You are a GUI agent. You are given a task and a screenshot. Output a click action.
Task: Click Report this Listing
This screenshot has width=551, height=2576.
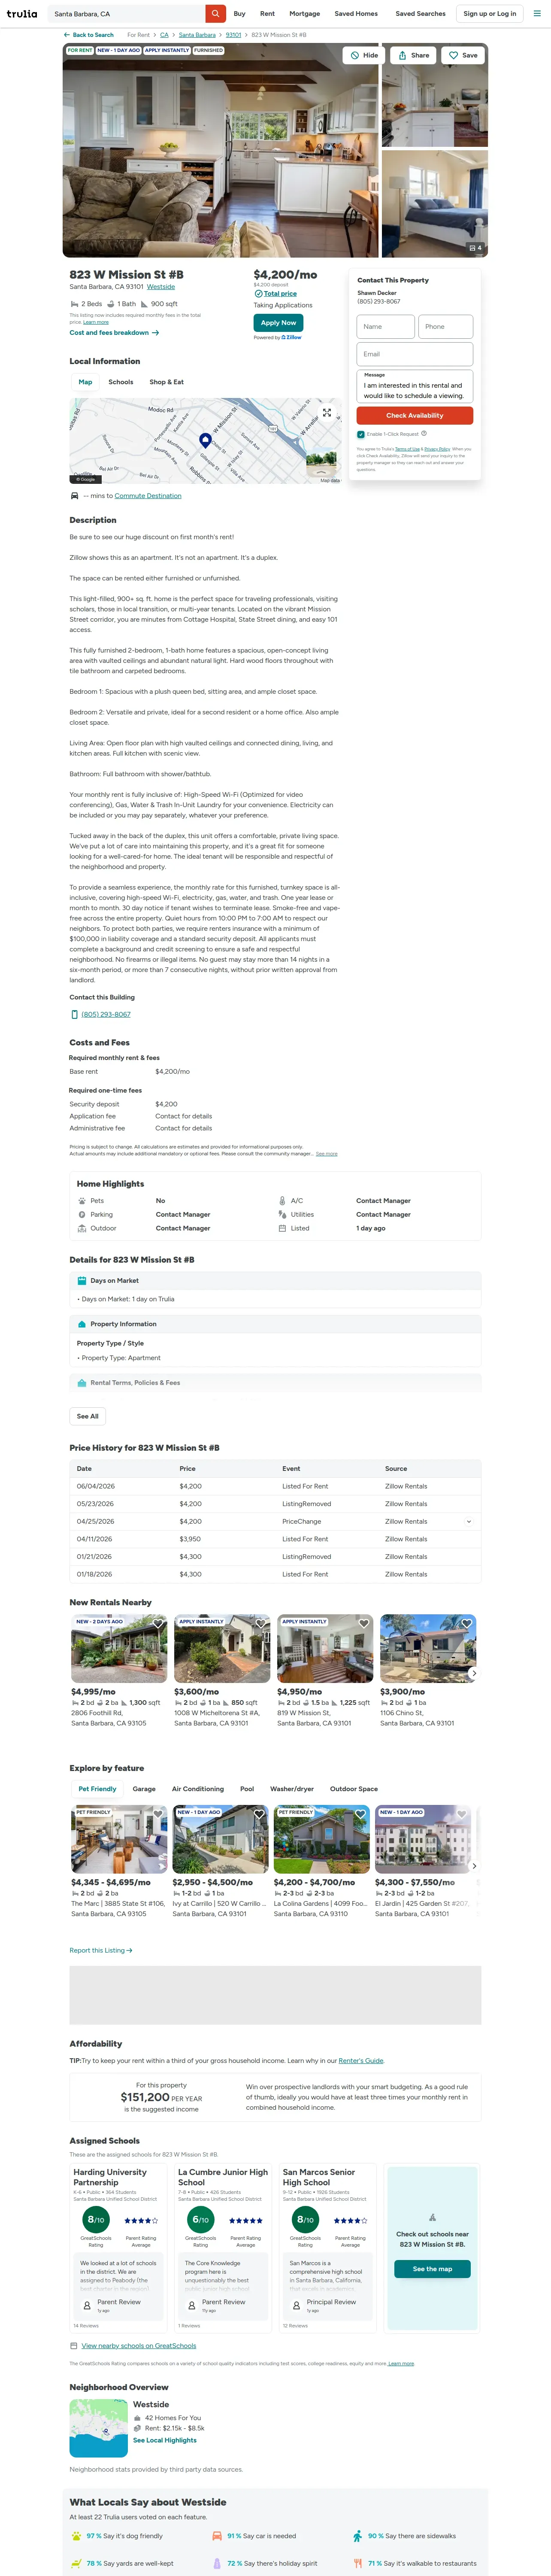(101, 1951)
